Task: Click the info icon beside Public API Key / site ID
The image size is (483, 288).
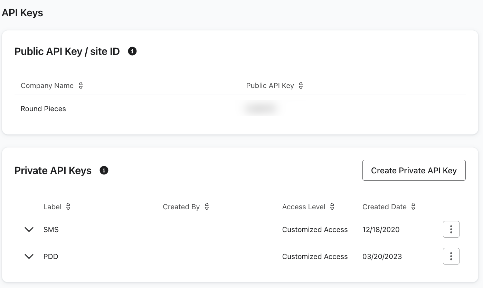Action: (x=132, y=51)
